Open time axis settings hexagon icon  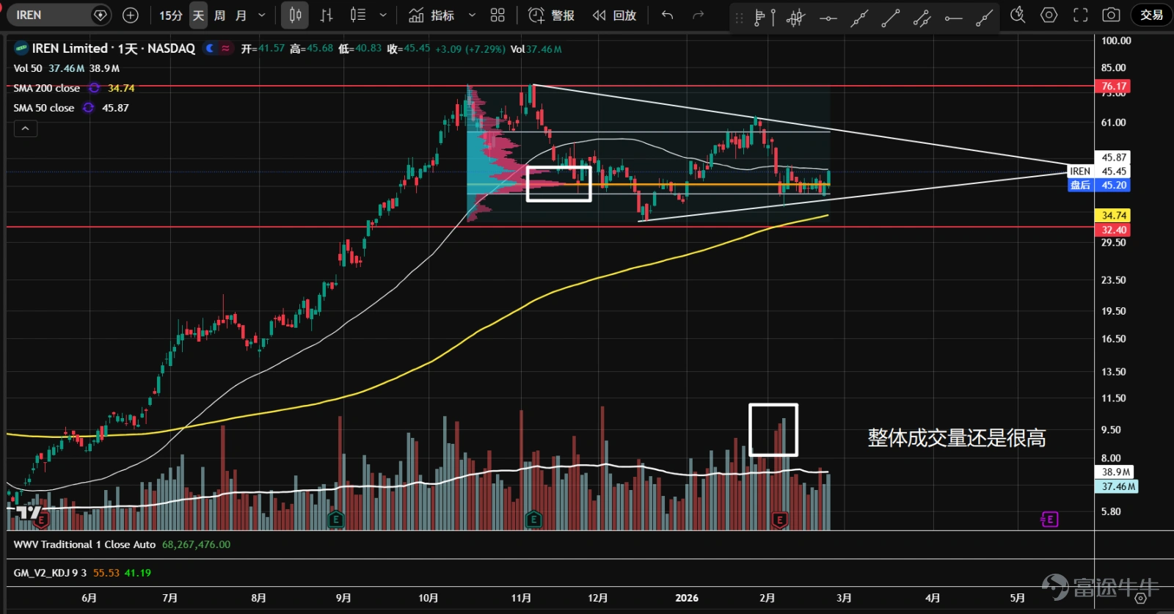pos(1140,599)
